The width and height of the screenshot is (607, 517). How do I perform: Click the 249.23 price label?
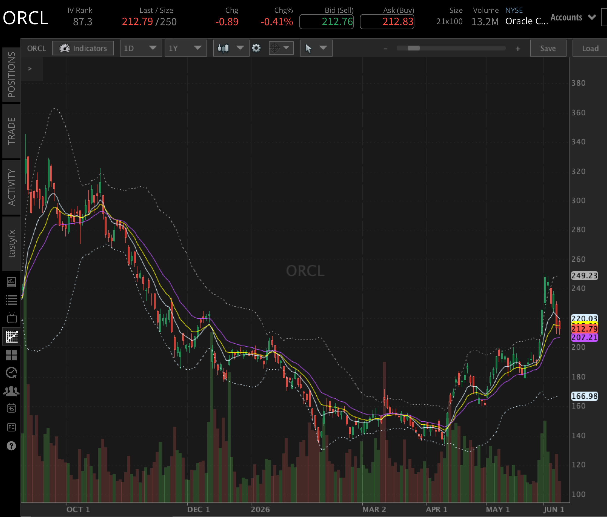[585, 276]
